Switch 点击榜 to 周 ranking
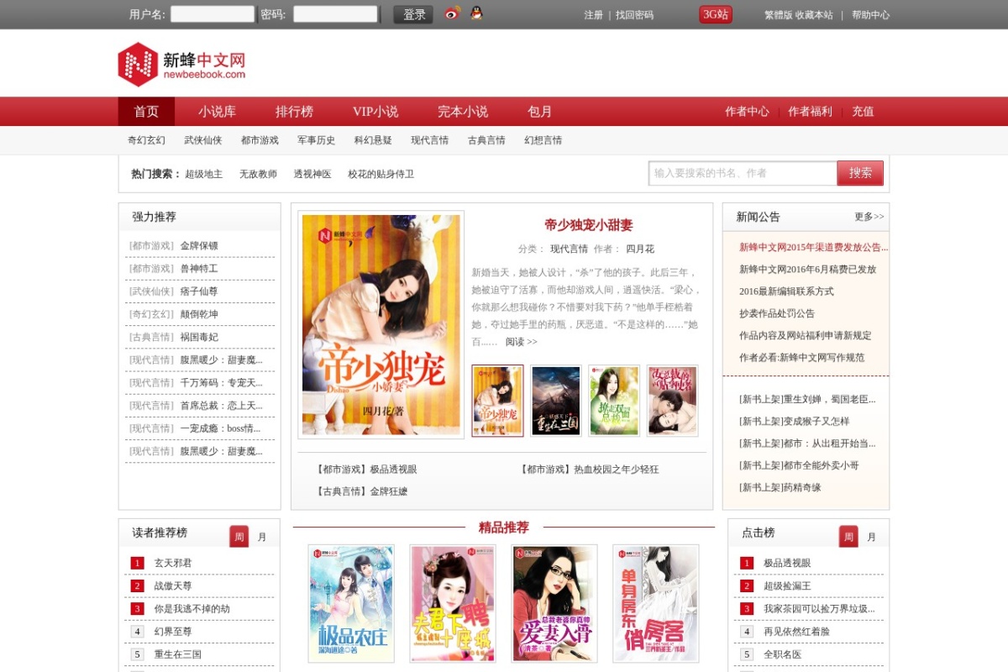Viewport: 1008px width, 672px height. pos(848,537)
